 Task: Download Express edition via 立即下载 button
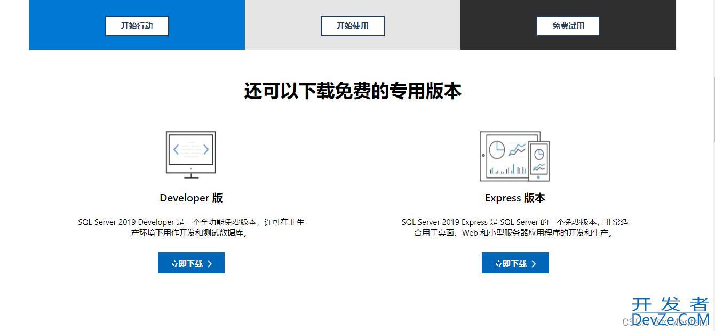(x=515, y=263)
